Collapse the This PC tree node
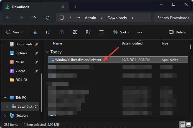 click(x=5, y=98)
